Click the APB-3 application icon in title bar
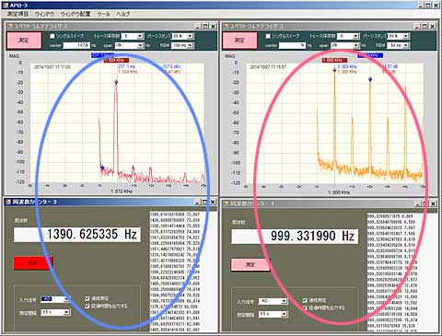The height and width of the screenshot is (336, 442). (x=5, y=6)
